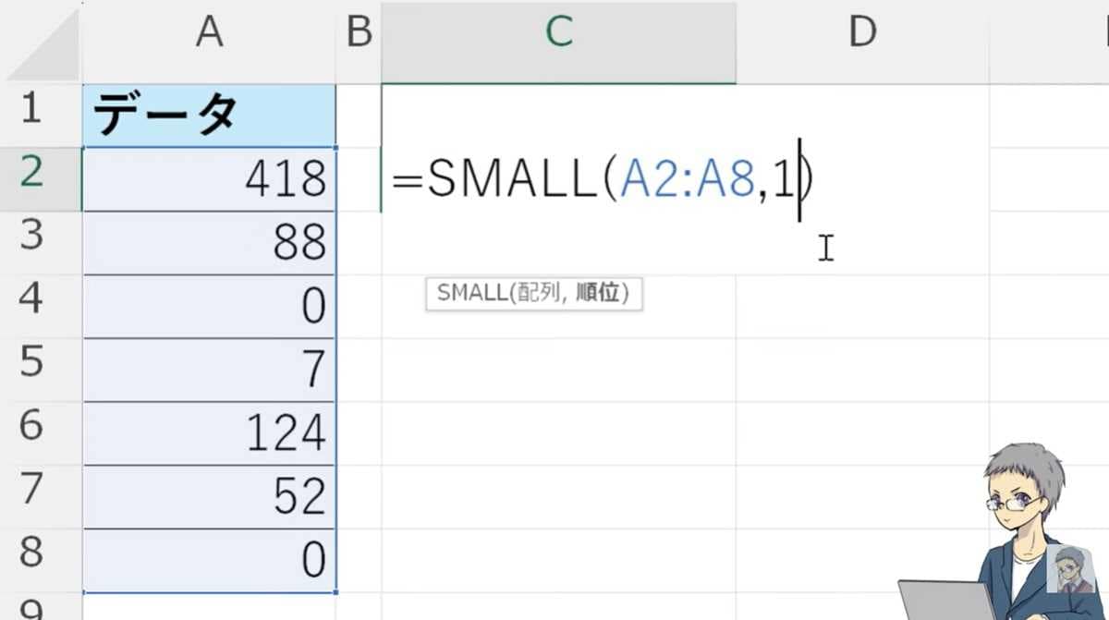
Task: Select cell A8 with value 0
Action: [x=209, y=558]
